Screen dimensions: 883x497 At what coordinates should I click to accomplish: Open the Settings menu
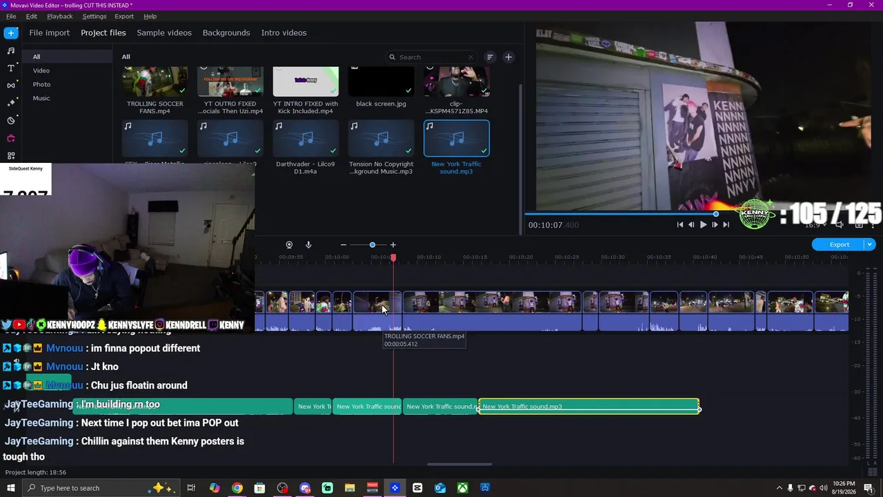(x=95, y=16)
